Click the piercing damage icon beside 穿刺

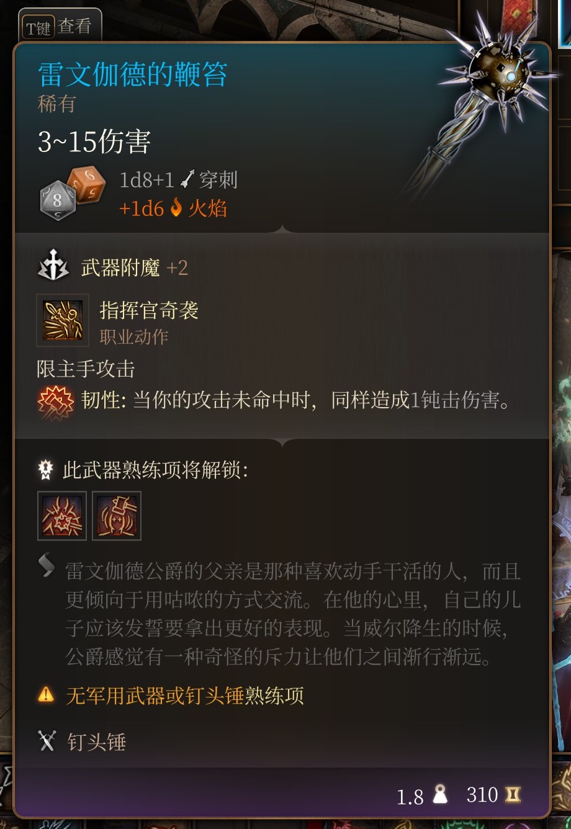[x=187, y=180]
